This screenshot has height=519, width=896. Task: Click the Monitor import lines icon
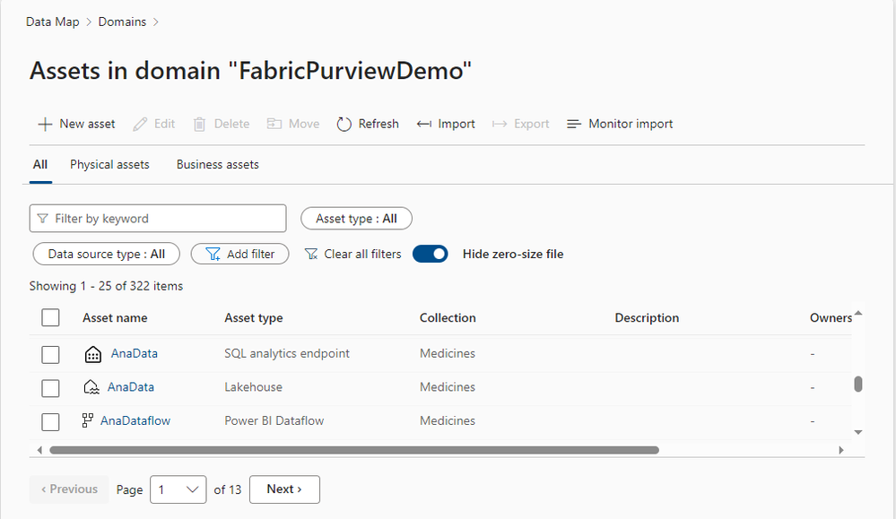(x=574, y=124)
